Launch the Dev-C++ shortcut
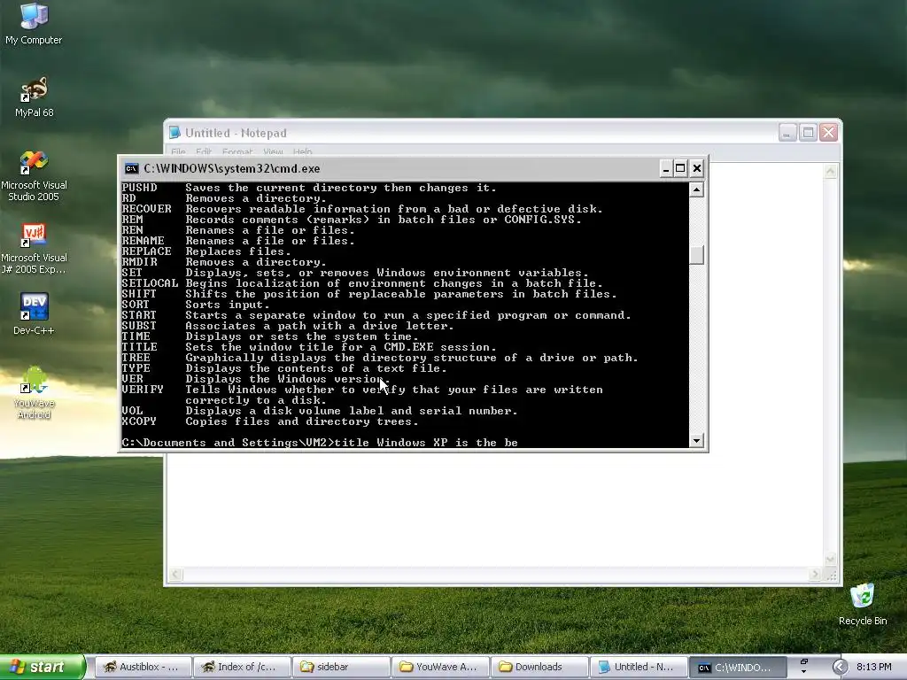 [x=34, y=313]
